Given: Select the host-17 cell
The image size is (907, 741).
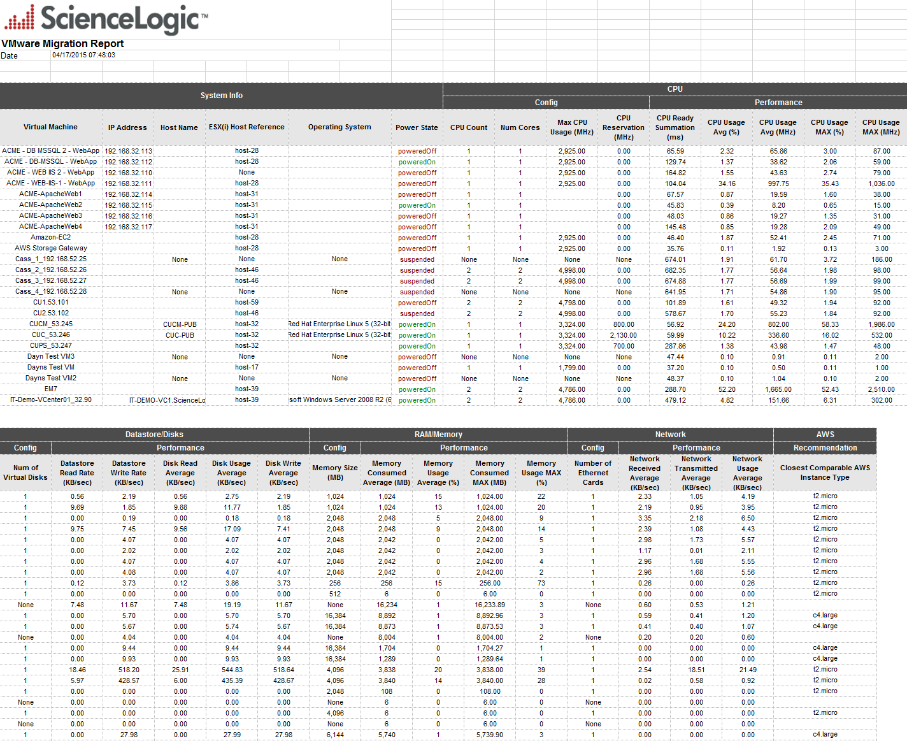Looking at the screenshot, I should point(246,368).
